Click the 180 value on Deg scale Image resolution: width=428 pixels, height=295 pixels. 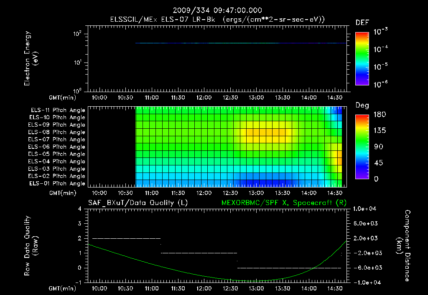point(380,114)
